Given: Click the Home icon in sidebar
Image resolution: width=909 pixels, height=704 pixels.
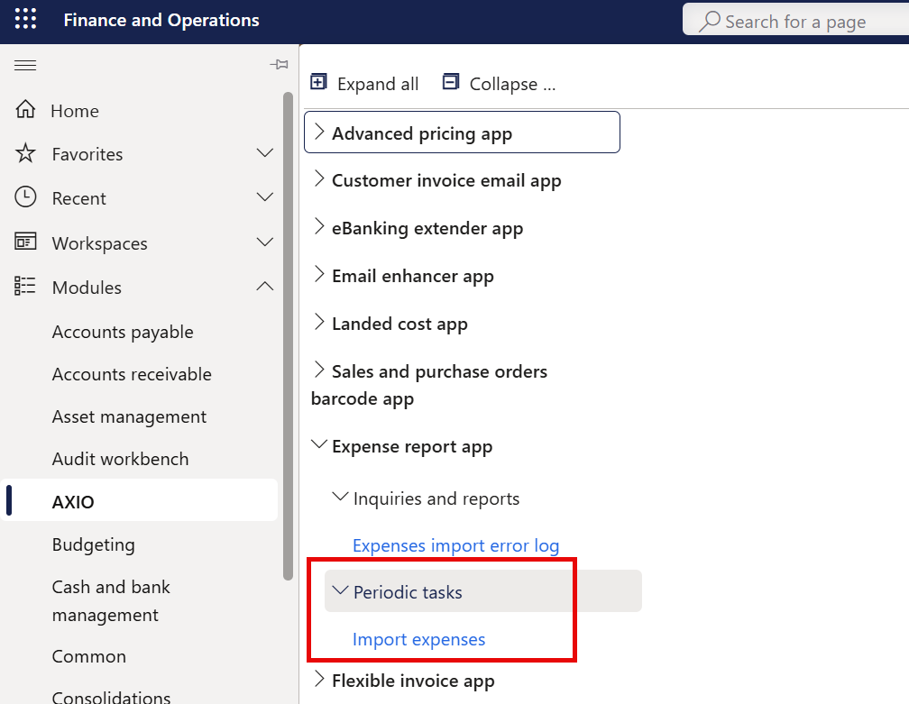Looking at the screenshot, I should coord(24,110).
